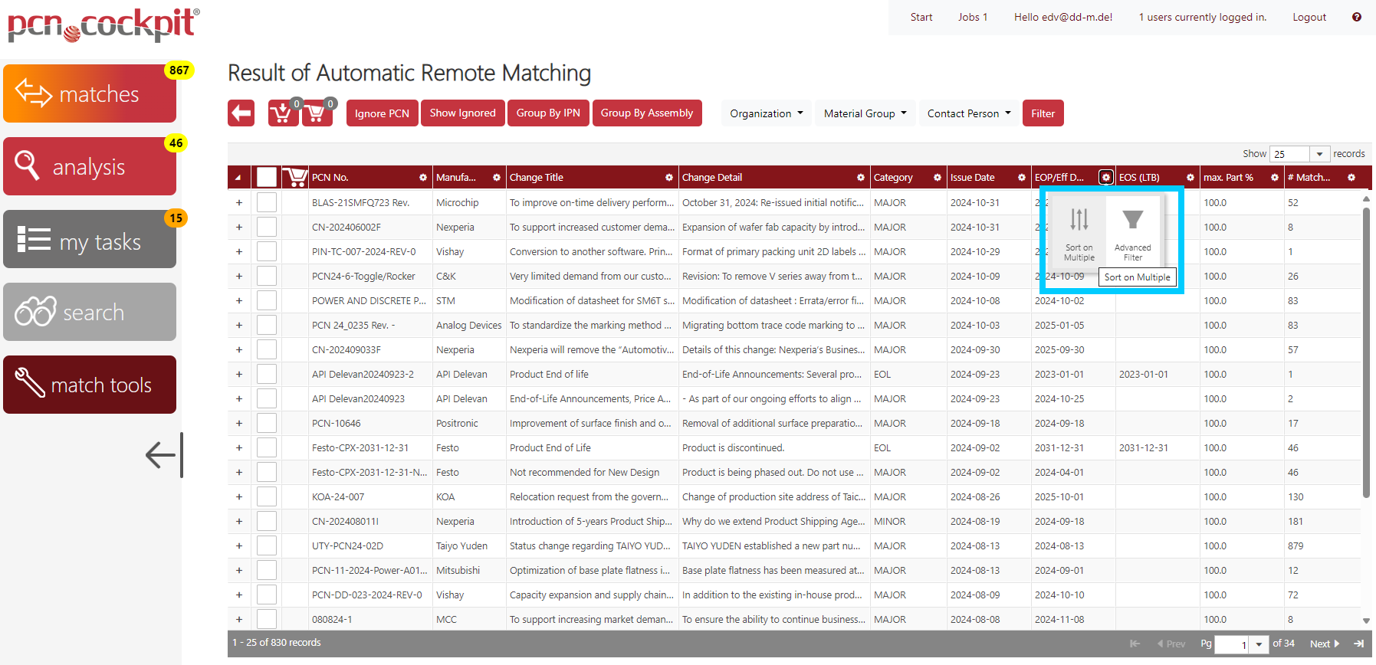Jump to last page icon

(1358, 644)
